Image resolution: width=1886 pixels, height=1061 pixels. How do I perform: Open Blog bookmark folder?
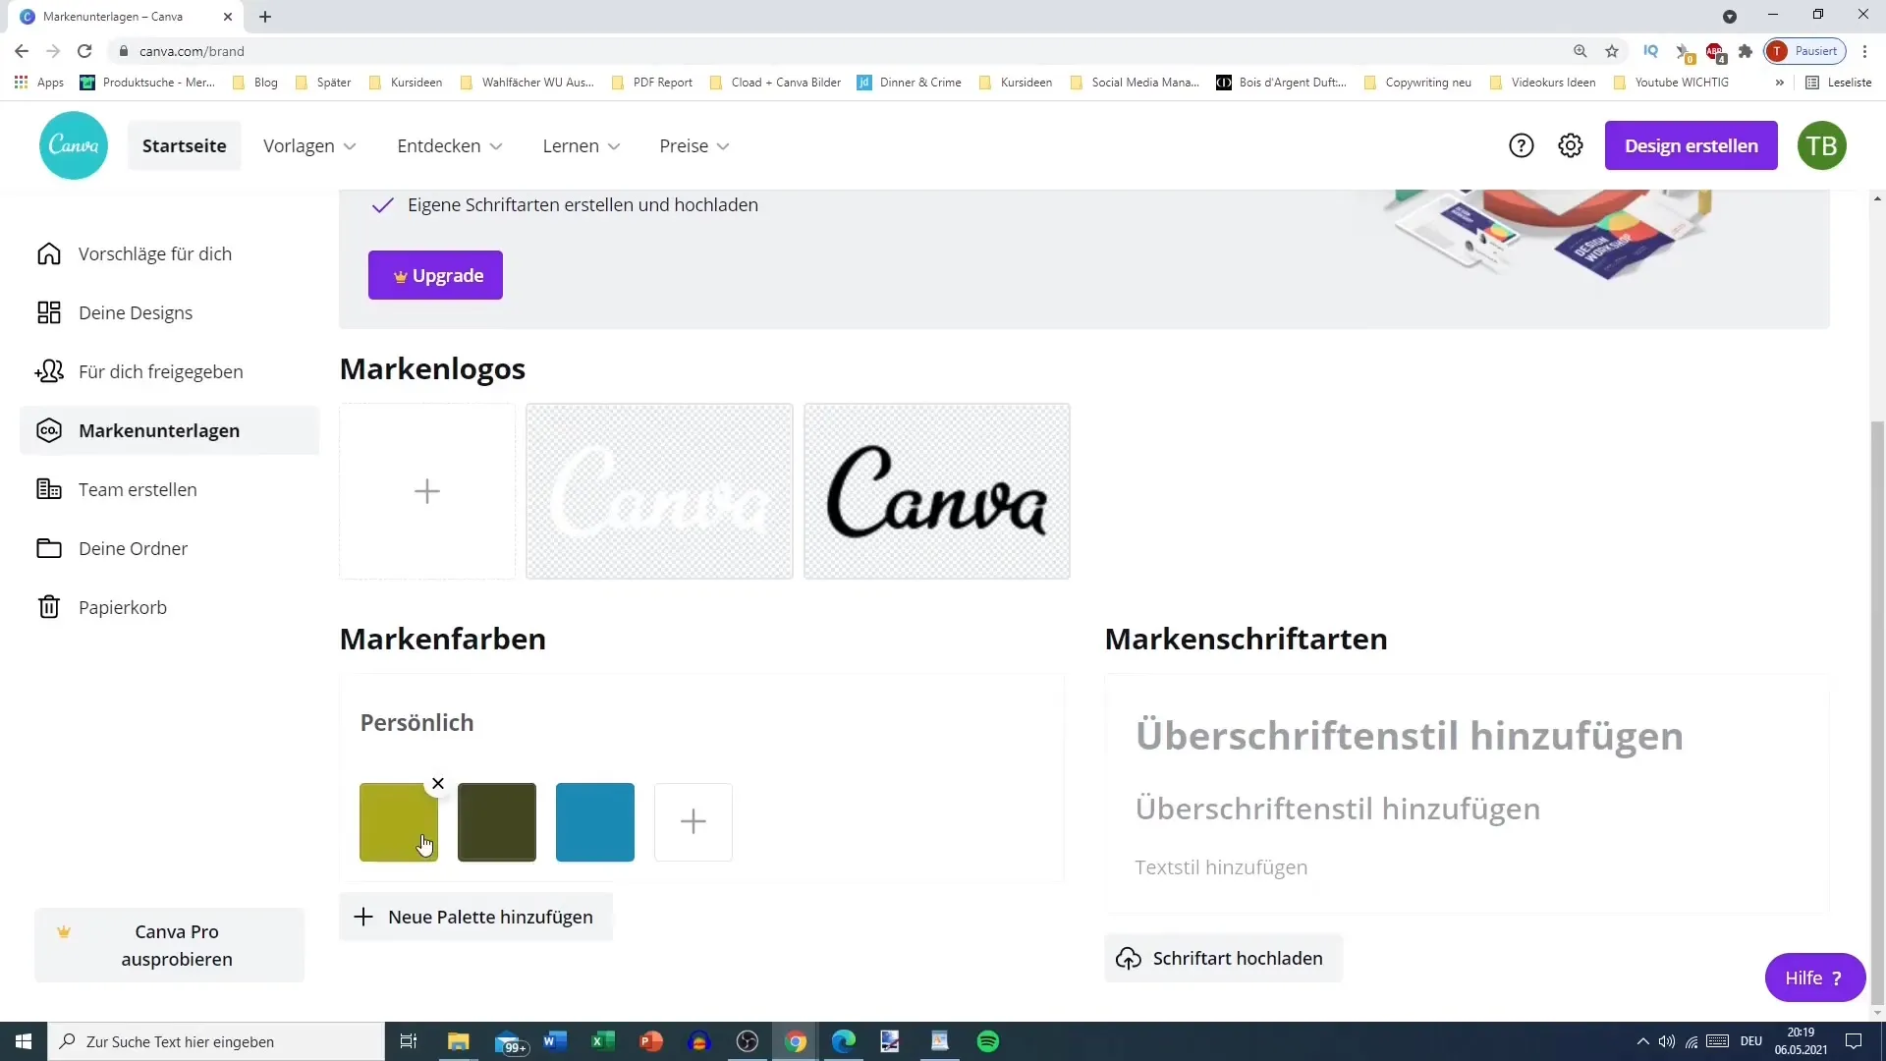click(x=255, y=83)
